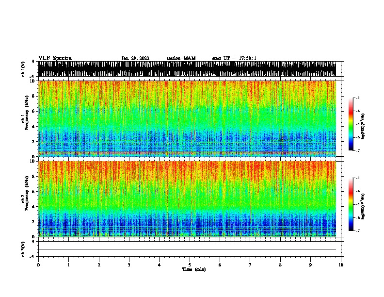Click the flat line in ch.3(V) panel

click(187, 249)
